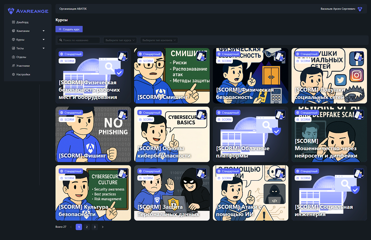The width and height of the screenshot is (371, 240).
Task: Click the Отделы departments icon
Action: (13, 57)
